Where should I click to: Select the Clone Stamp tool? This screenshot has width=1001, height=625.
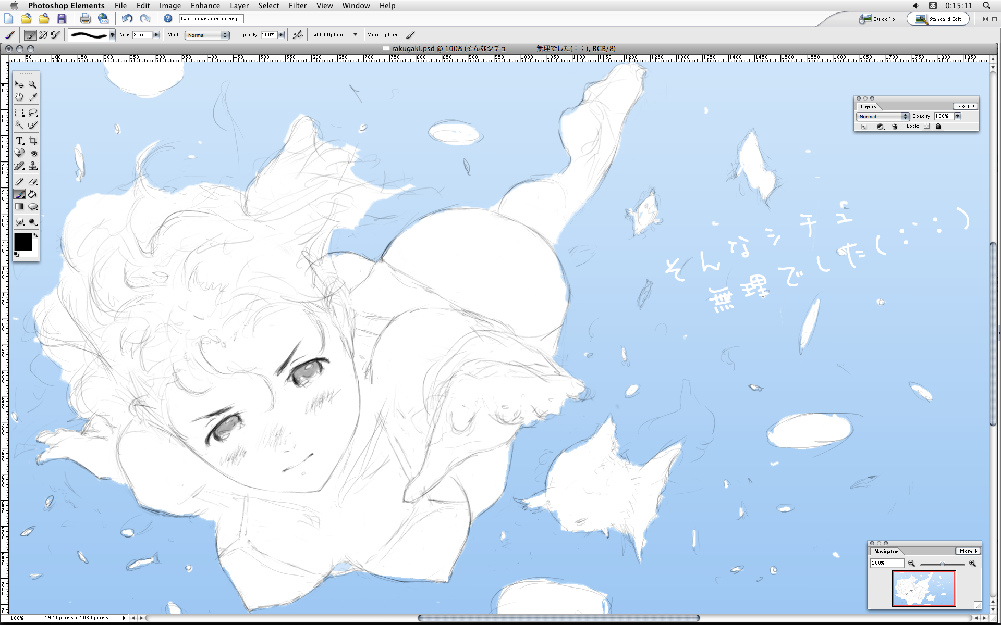click(33, 166)
